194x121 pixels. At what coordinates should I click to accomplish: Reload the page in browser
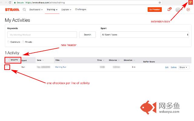coord(10,2)
